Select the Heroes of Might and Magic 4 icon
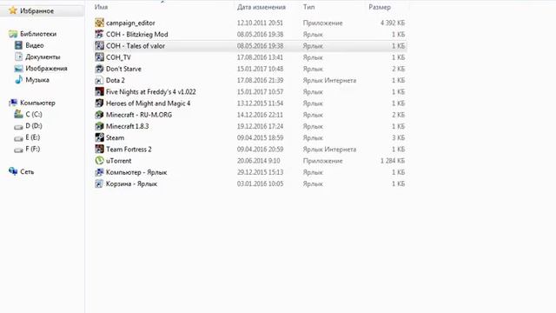The image size is (556, 313). [99, 103]
